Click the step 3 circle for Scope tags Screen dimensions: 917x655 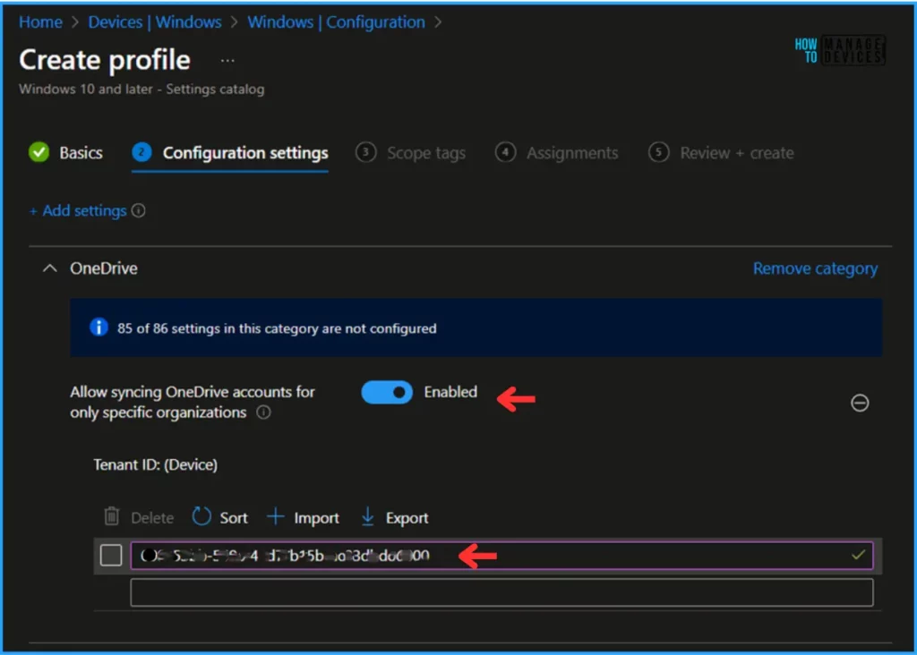[x=365, y=152]
